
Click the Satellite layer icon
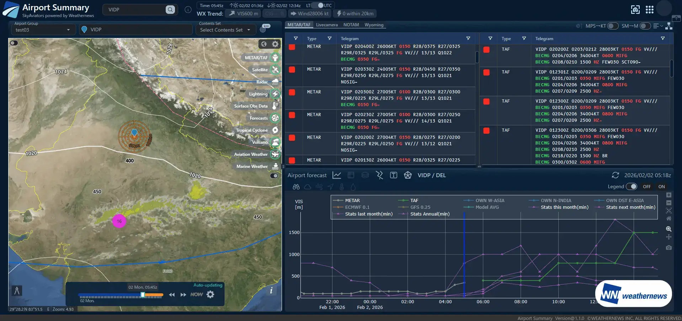tap(275, 70)
